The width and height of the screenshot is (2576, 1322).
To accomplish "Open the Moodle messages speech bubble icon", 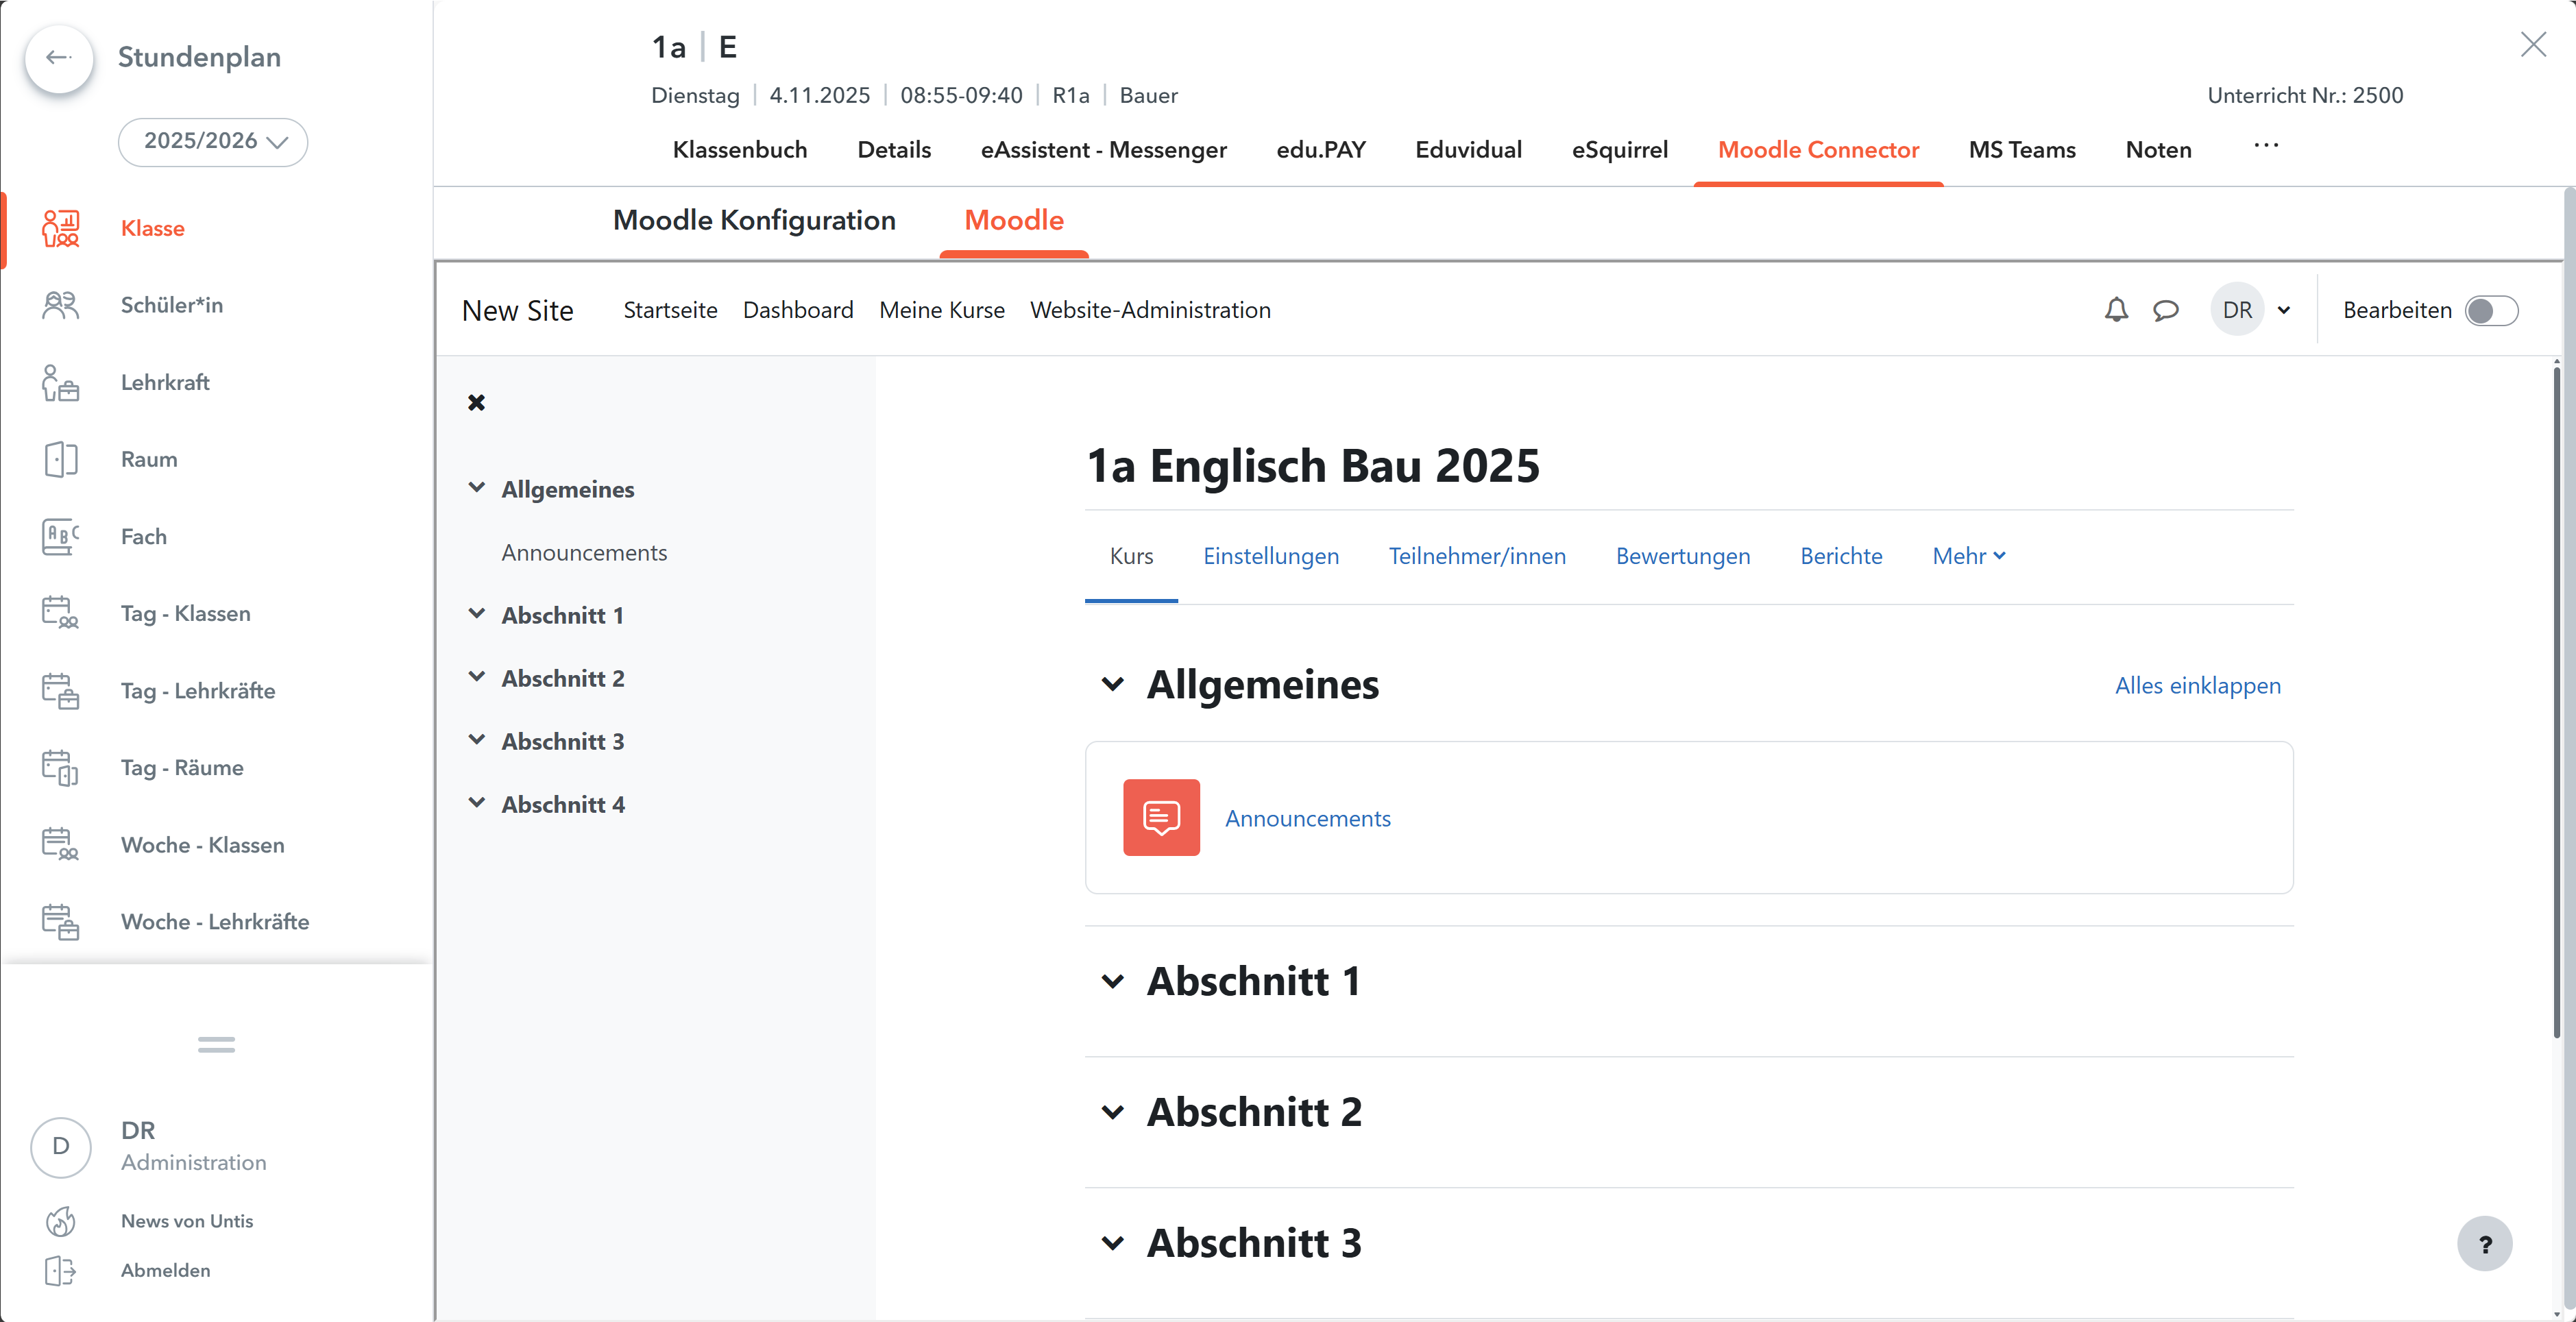I will pyautogui.click(x=2165, y=310).
